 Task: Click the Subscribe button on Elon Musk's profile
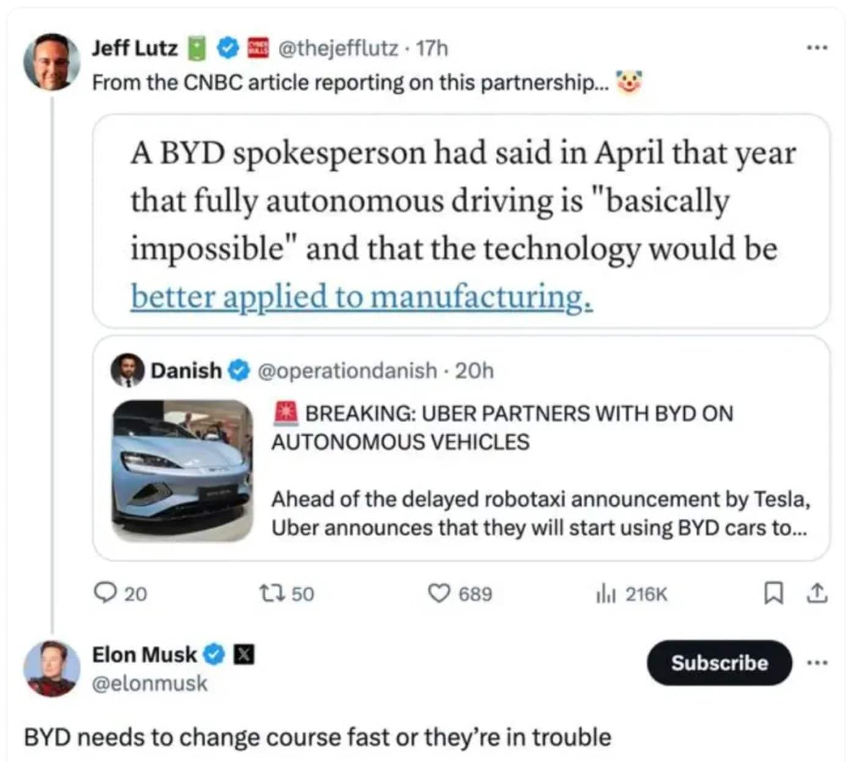click(x=719, y=663)
